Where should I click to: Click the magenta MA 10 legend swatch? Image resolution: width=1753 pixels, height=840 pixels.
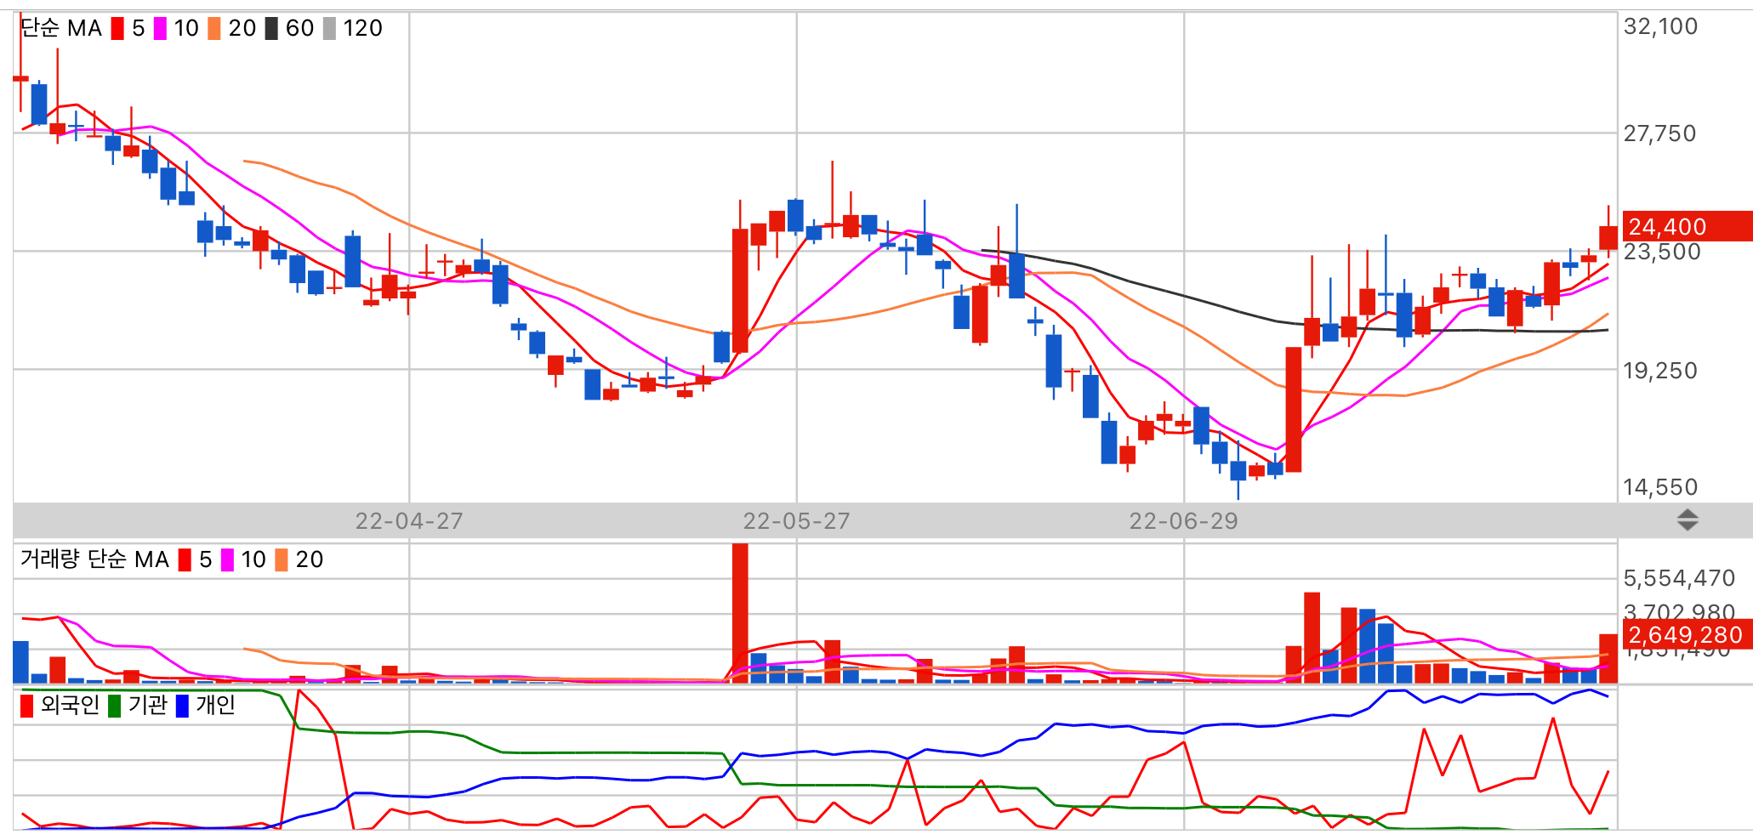[x=160, y=29]
